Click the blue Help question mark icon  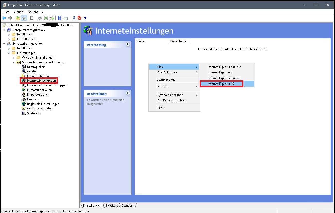click(60, 18)
